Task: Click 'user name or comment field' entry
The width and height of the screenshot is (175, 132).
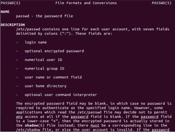Action: click(x=53, y=77)
